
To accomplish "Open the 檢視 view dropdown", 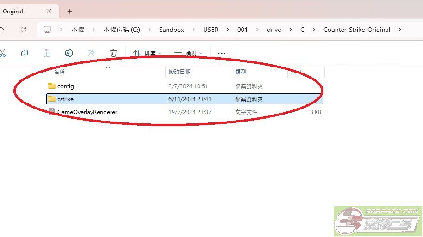I will click(188, 53).
